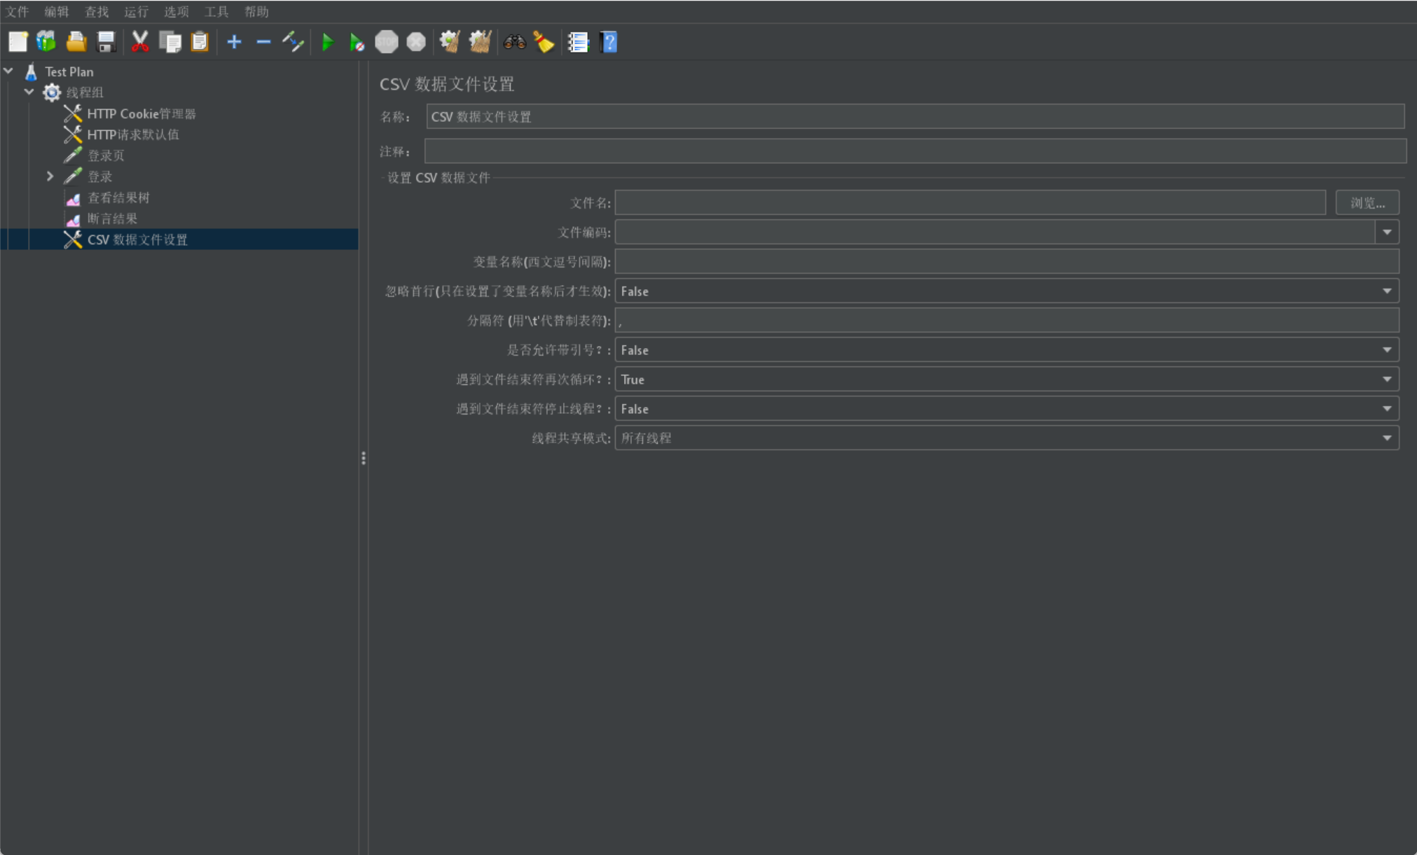Click the binoculars Search icon
The height and width of the screenshot is (855, 1417).
[x=514, y=42]
